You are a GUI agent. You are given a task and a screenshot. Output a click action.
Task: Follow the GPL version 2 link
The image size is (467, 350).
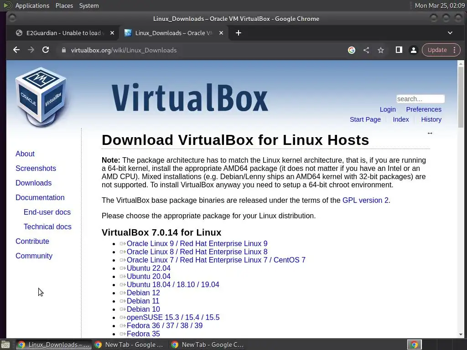(x=365, y=201)
